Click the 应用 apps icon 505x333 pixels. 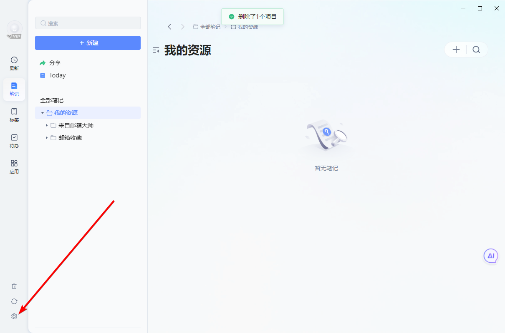[14, 166]
